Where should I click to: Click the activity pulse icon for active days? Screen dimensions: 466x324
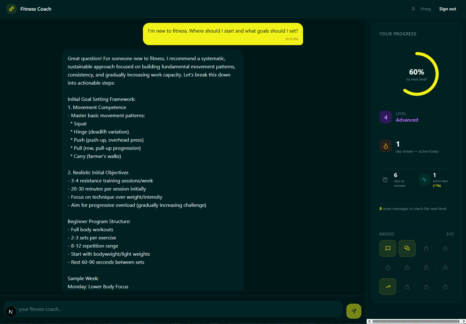pyautogui.click(x=424, y=180)
